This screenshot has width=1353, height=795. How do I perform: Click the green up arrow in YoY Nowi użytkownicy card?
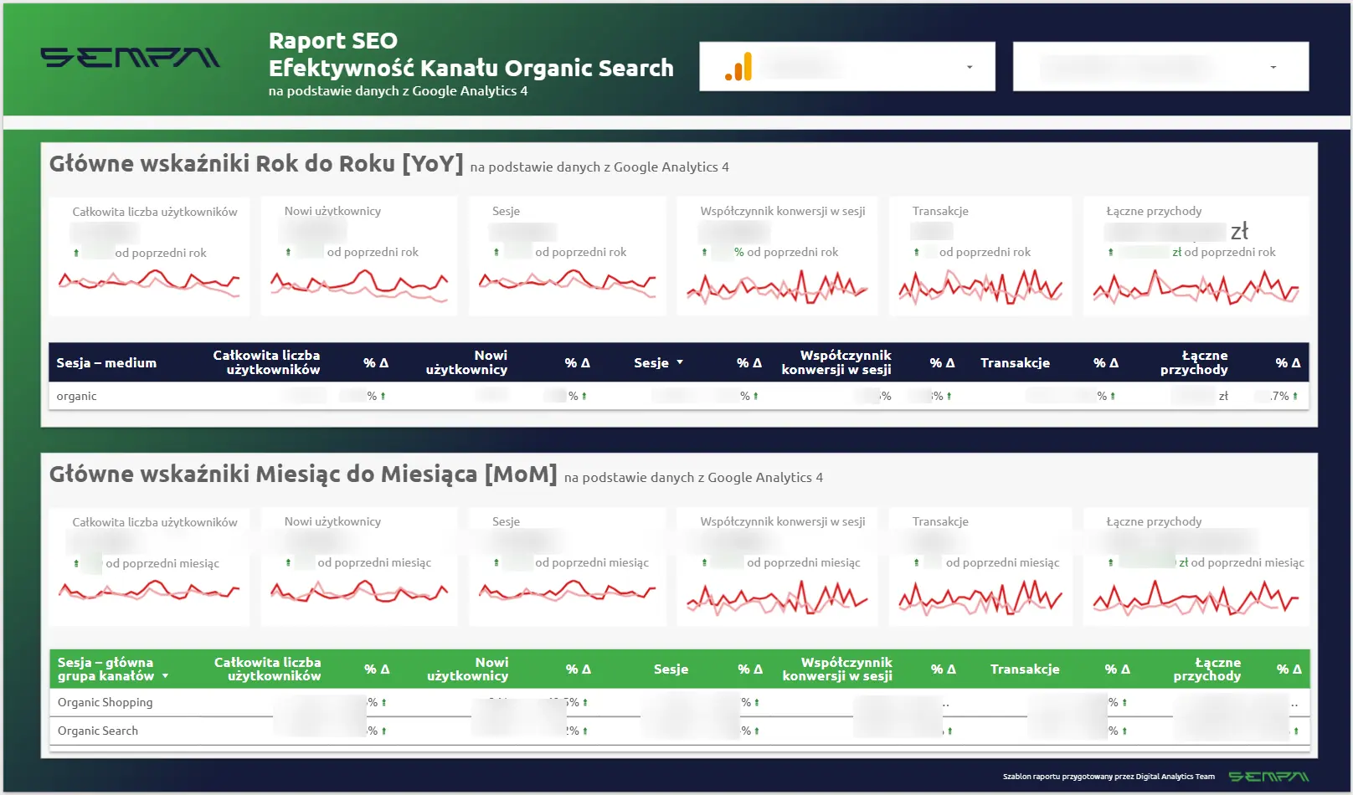point(288,252)
